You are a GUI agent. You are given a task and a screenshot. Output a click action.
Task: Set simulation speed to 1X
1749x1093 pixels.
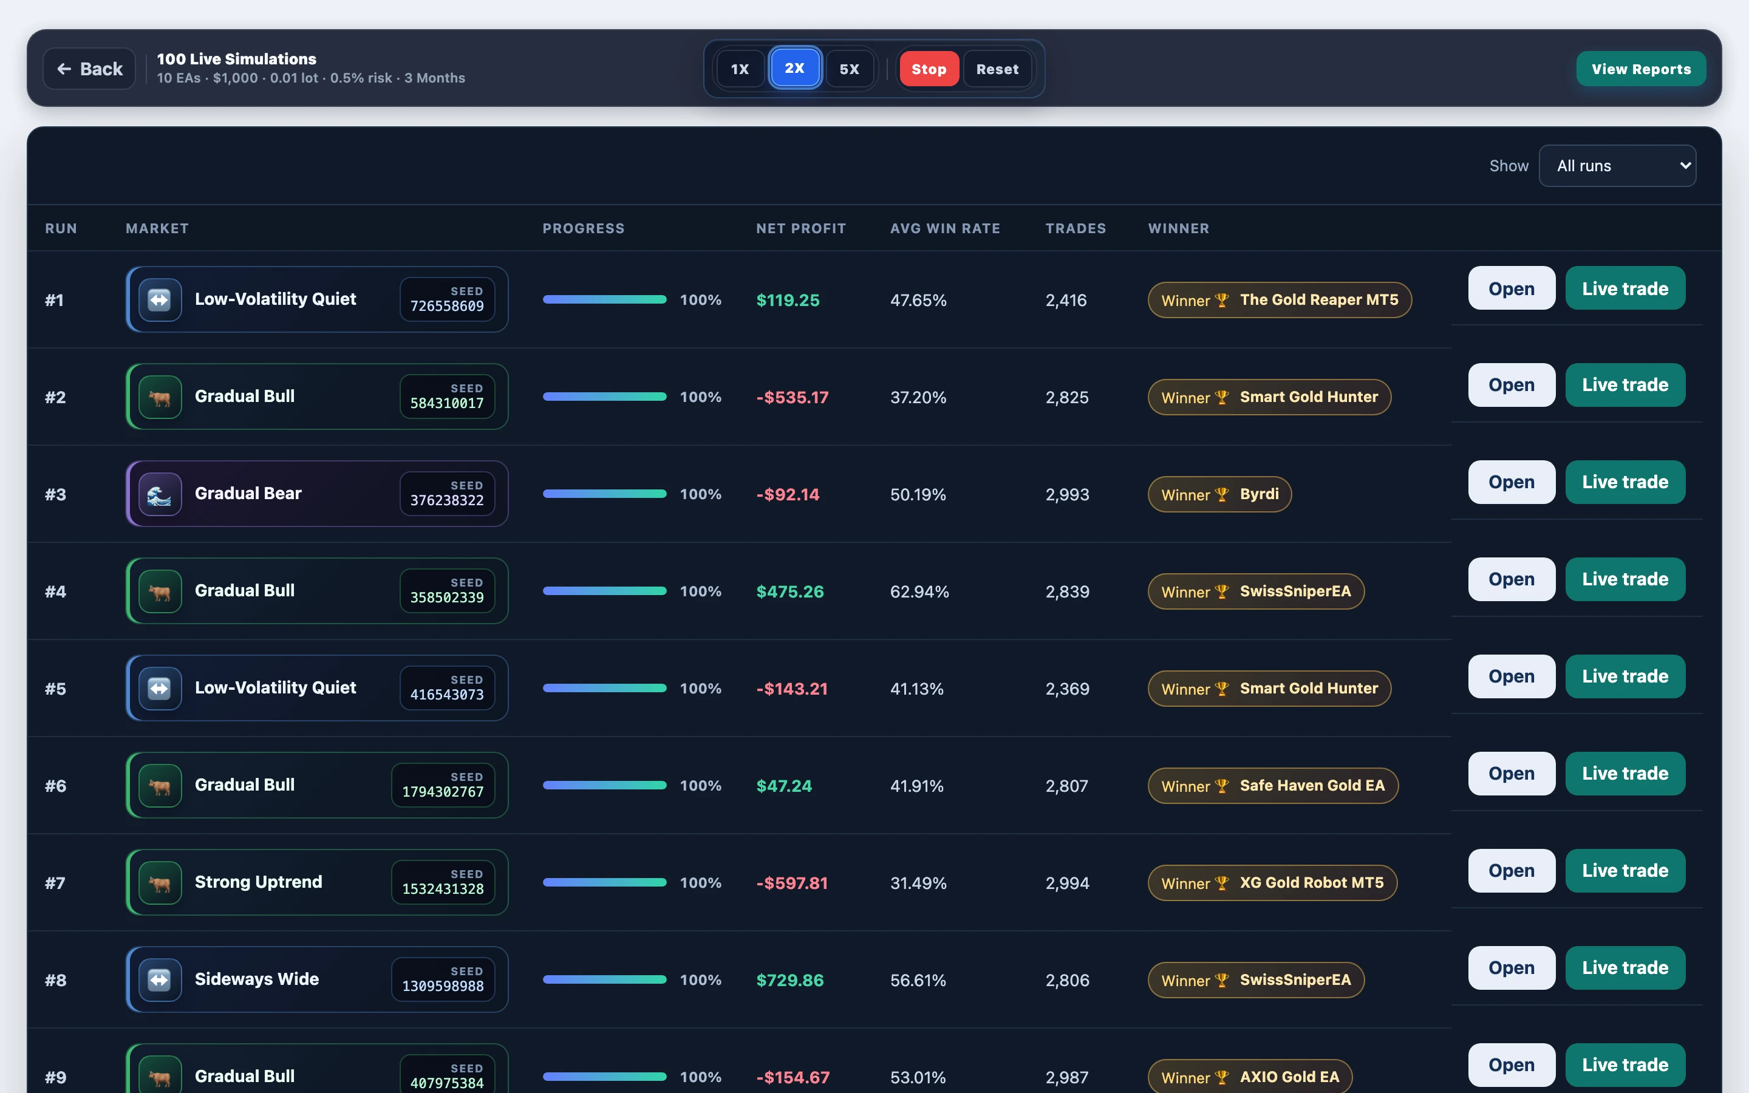[x=740, y=69]
